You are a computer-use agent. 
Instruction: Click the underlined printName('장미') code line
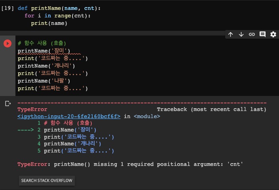coord(44,51)
